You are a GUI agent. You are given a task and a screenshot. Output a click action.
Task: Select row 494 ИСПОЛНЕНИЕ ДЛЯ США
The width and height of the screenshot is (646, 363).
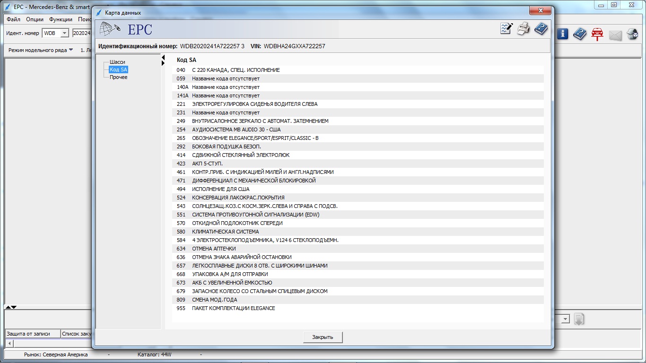pyautogui.click(x=358, y=189)
